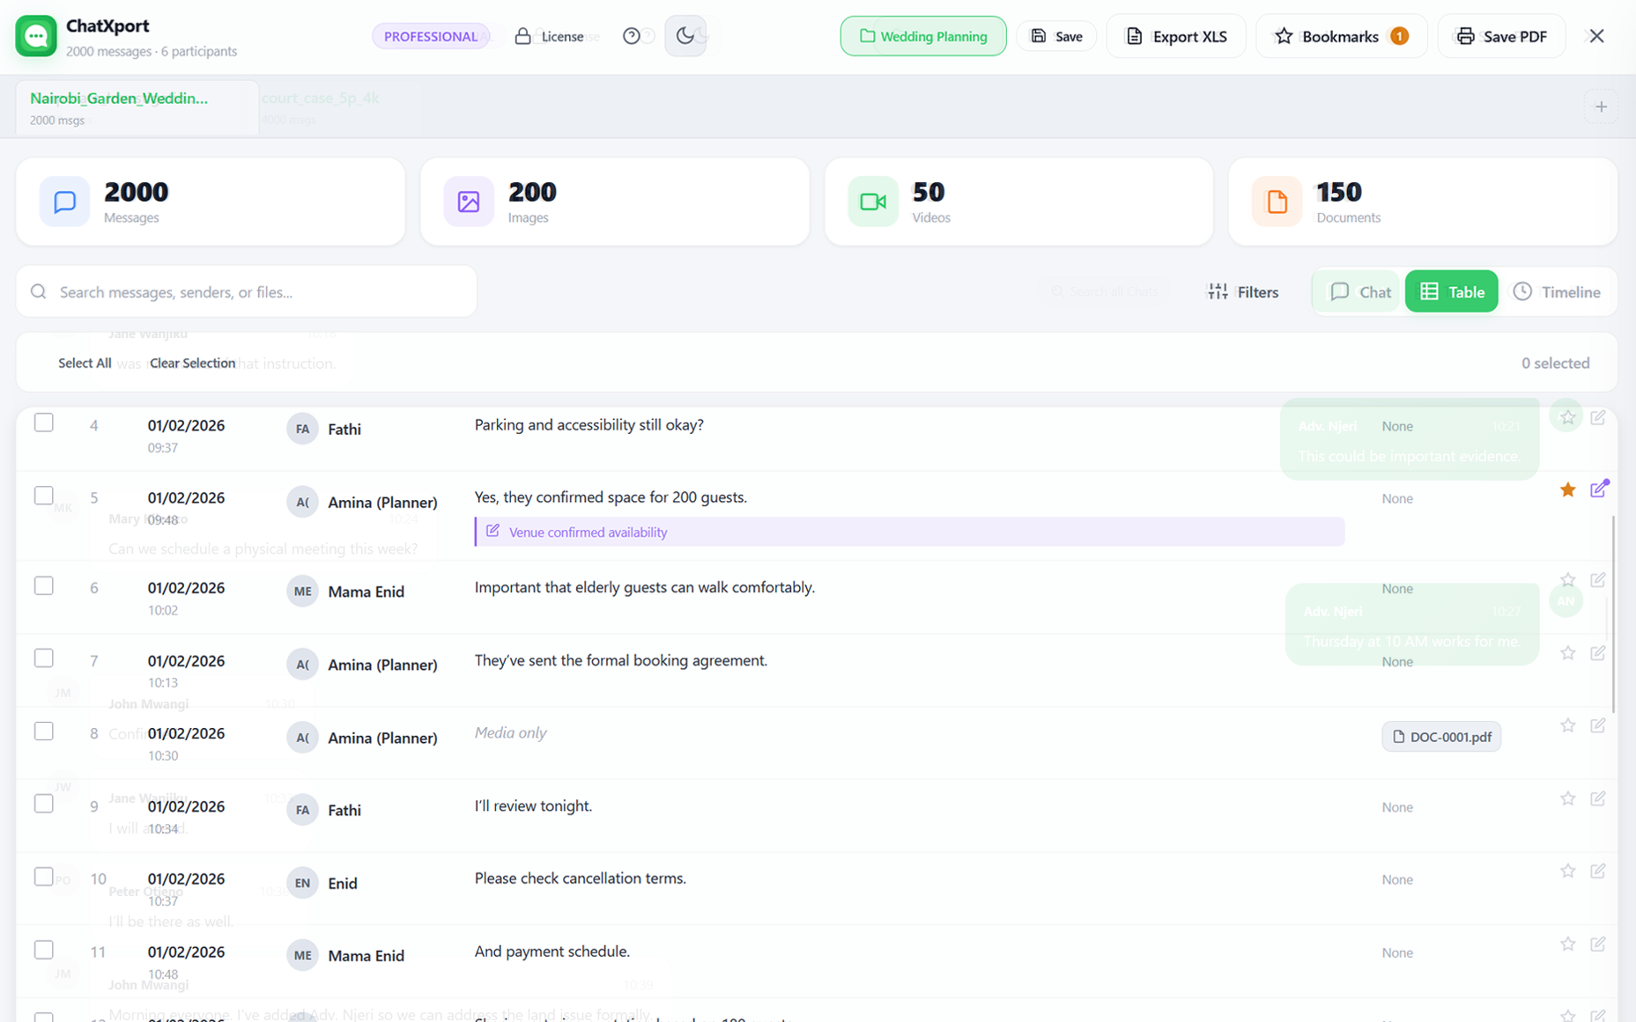
Task: Select the checkbox for message 7
Action: pyautogui.click(x=44, y=658)
